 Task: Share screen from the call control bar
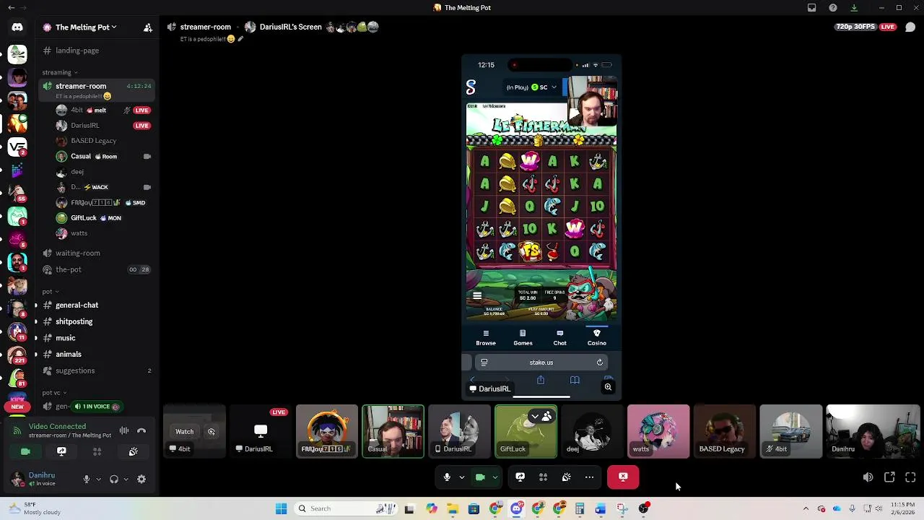pyautogui.click(x=520, y=477)
